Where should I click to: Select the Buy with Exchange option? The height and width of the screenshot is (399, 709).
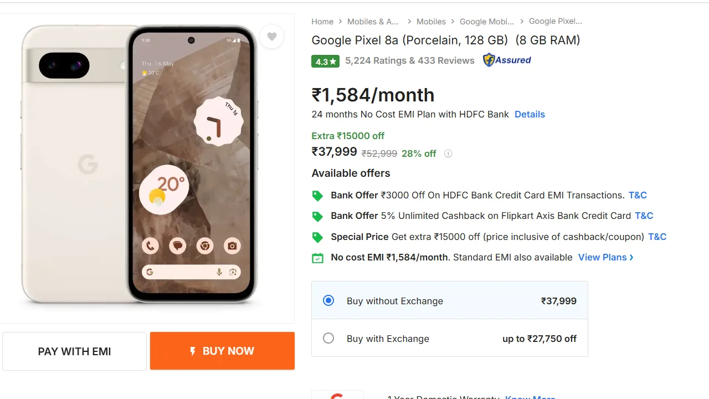(x=328, y=339)
